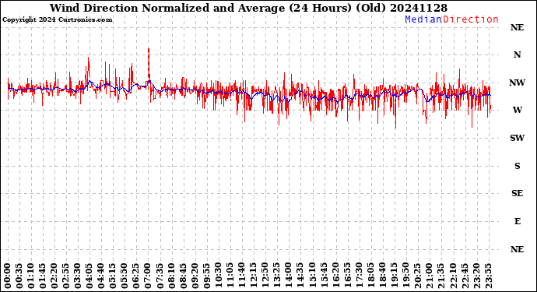
Task: Click the 06:25 time label
Action: click(x=136, y=276)
